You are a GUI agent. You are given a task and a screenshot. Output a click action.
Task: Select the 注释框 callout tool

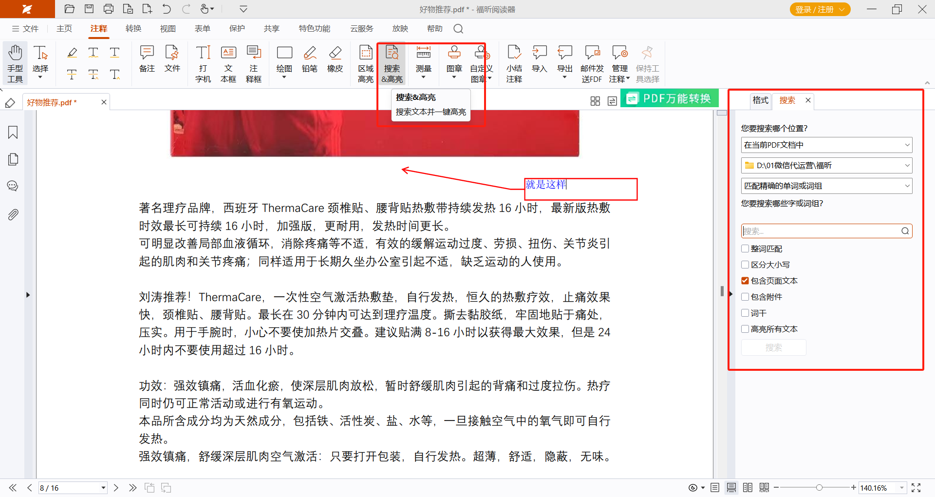tap(254, 63)
